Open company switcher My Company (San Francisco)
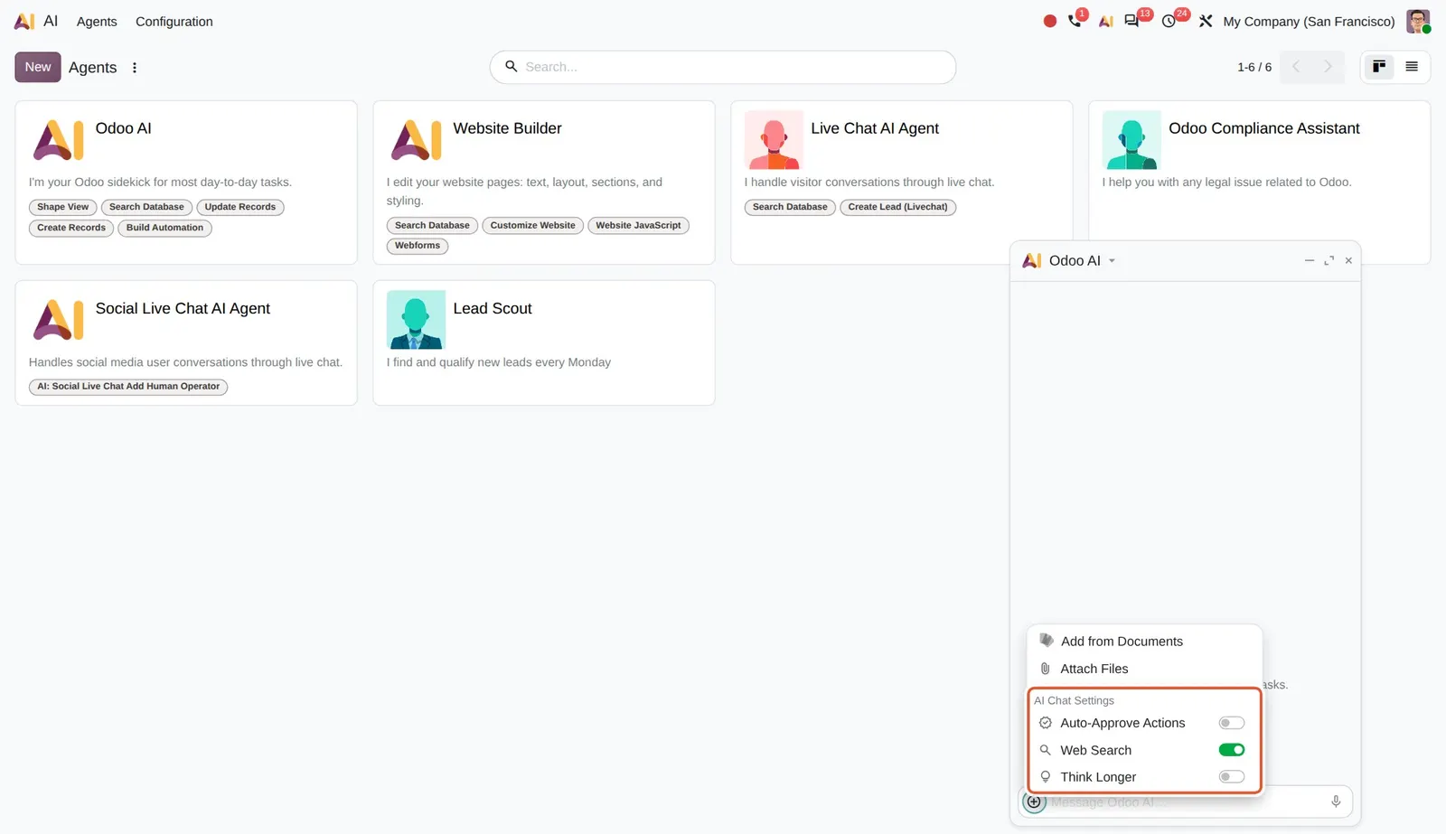1446x834 pixels. [1309, 22]
